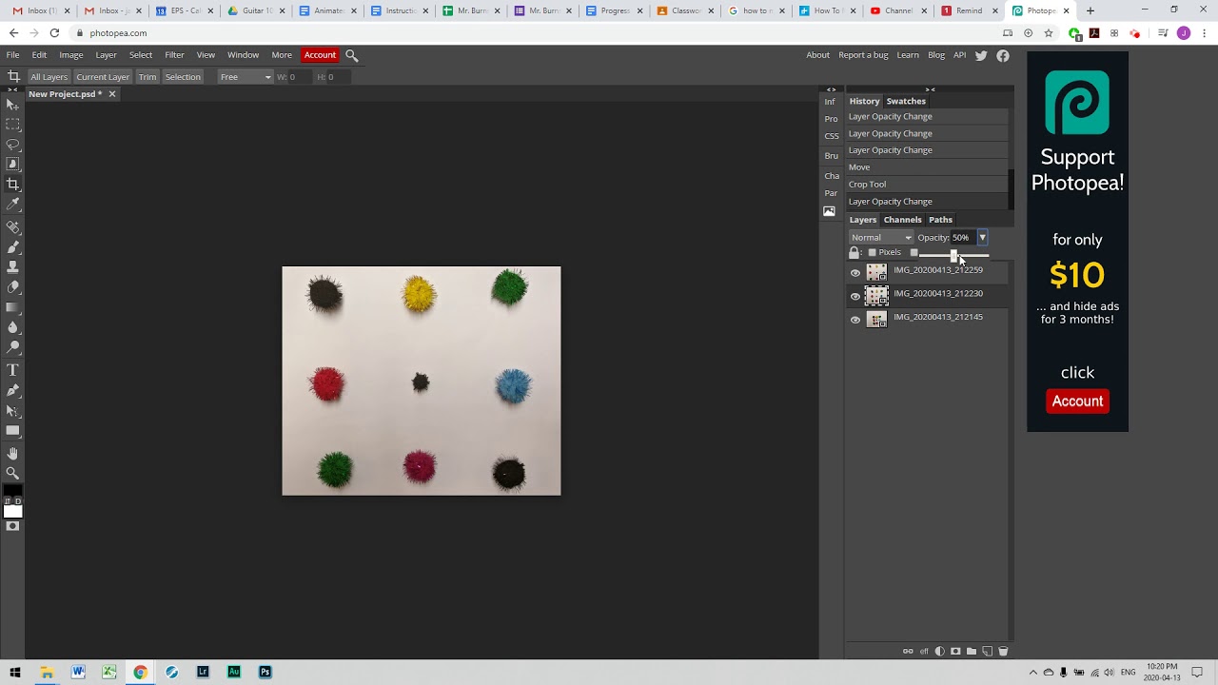The height and width of the screenshot is (685, 1218).
Task: Open the Filter menu
Action: tap(174, 55)
